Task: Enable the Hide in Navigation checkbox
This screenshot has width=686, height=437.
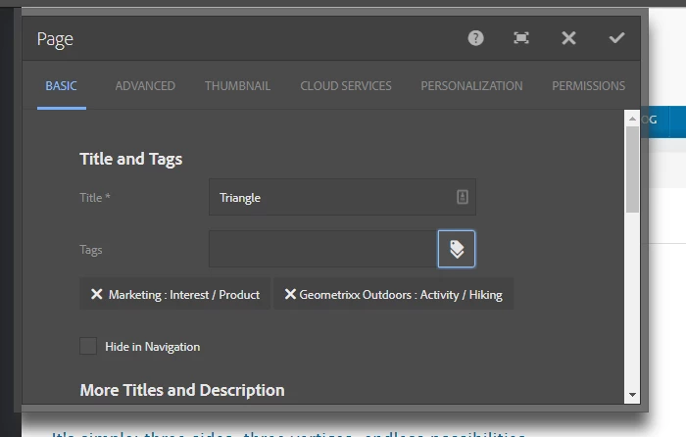Action: coord(88,346)
